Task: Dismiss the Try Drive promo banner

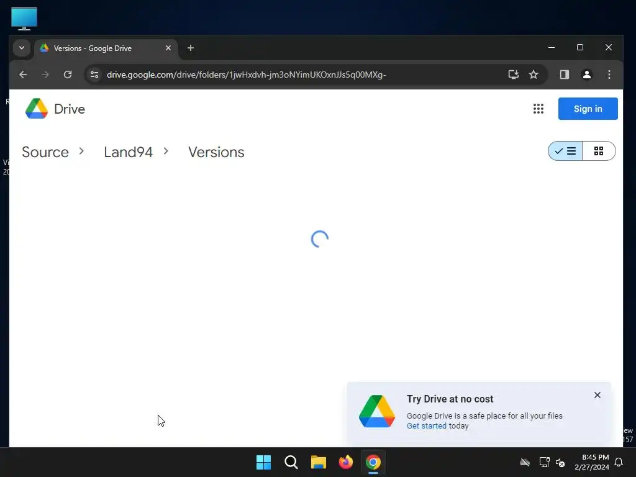Action: (597, 395)
